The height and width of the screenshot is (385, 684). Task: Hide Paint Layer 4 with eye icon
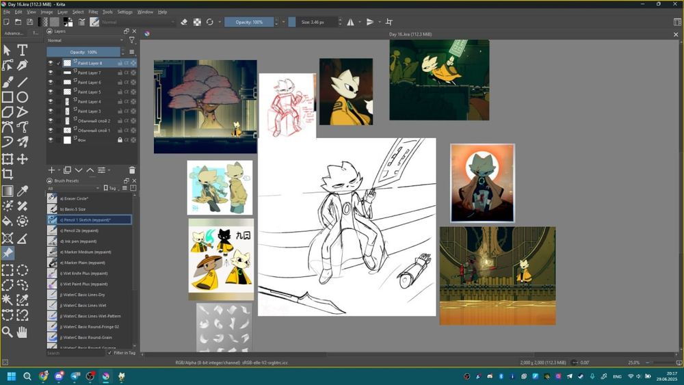[x=51, y=102]
